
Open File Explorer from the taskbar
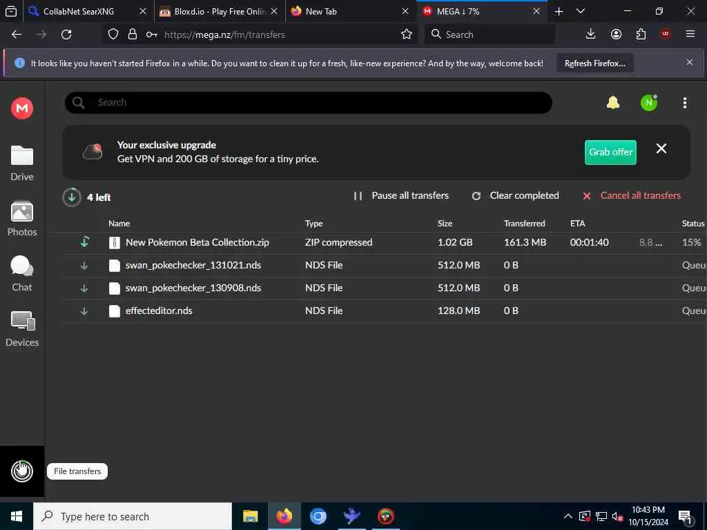250,516
